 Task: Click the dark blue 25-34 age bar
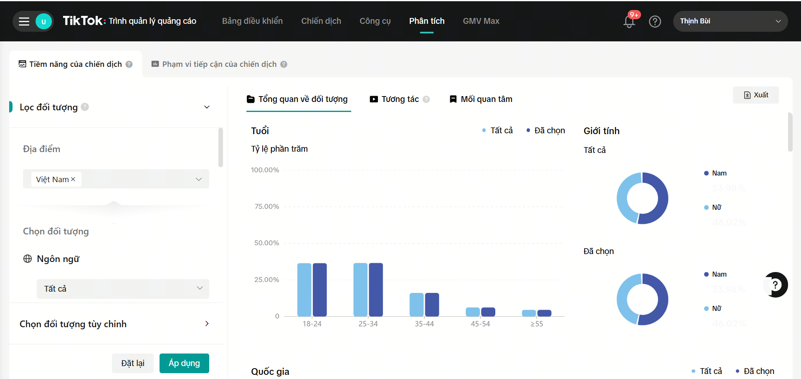pyautogui.click(x=376, y=290)
